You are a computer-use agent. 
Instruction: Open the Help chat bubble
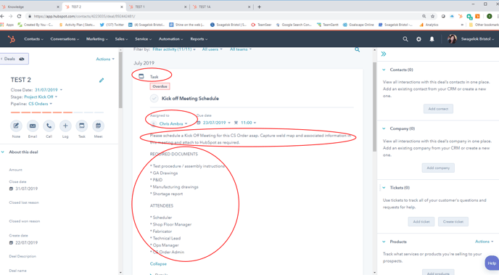492,263
